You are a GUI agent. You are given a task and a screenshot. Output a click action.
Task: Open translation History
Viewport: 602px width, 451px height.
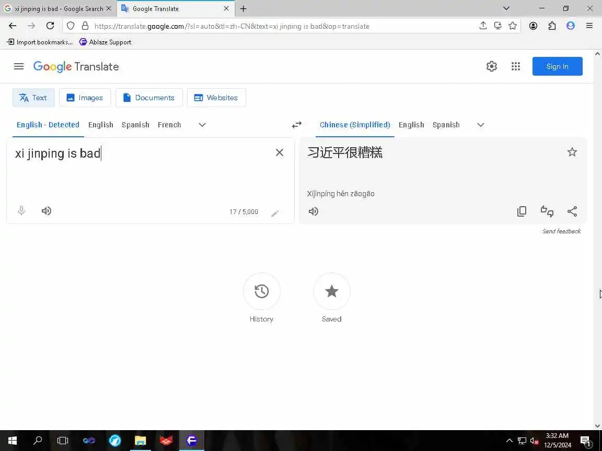click(x=261, y=291)
